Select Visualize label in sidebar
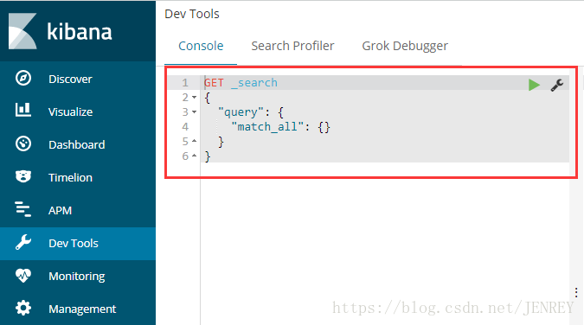This screenshot has width=584, height=325. (70, 112)
